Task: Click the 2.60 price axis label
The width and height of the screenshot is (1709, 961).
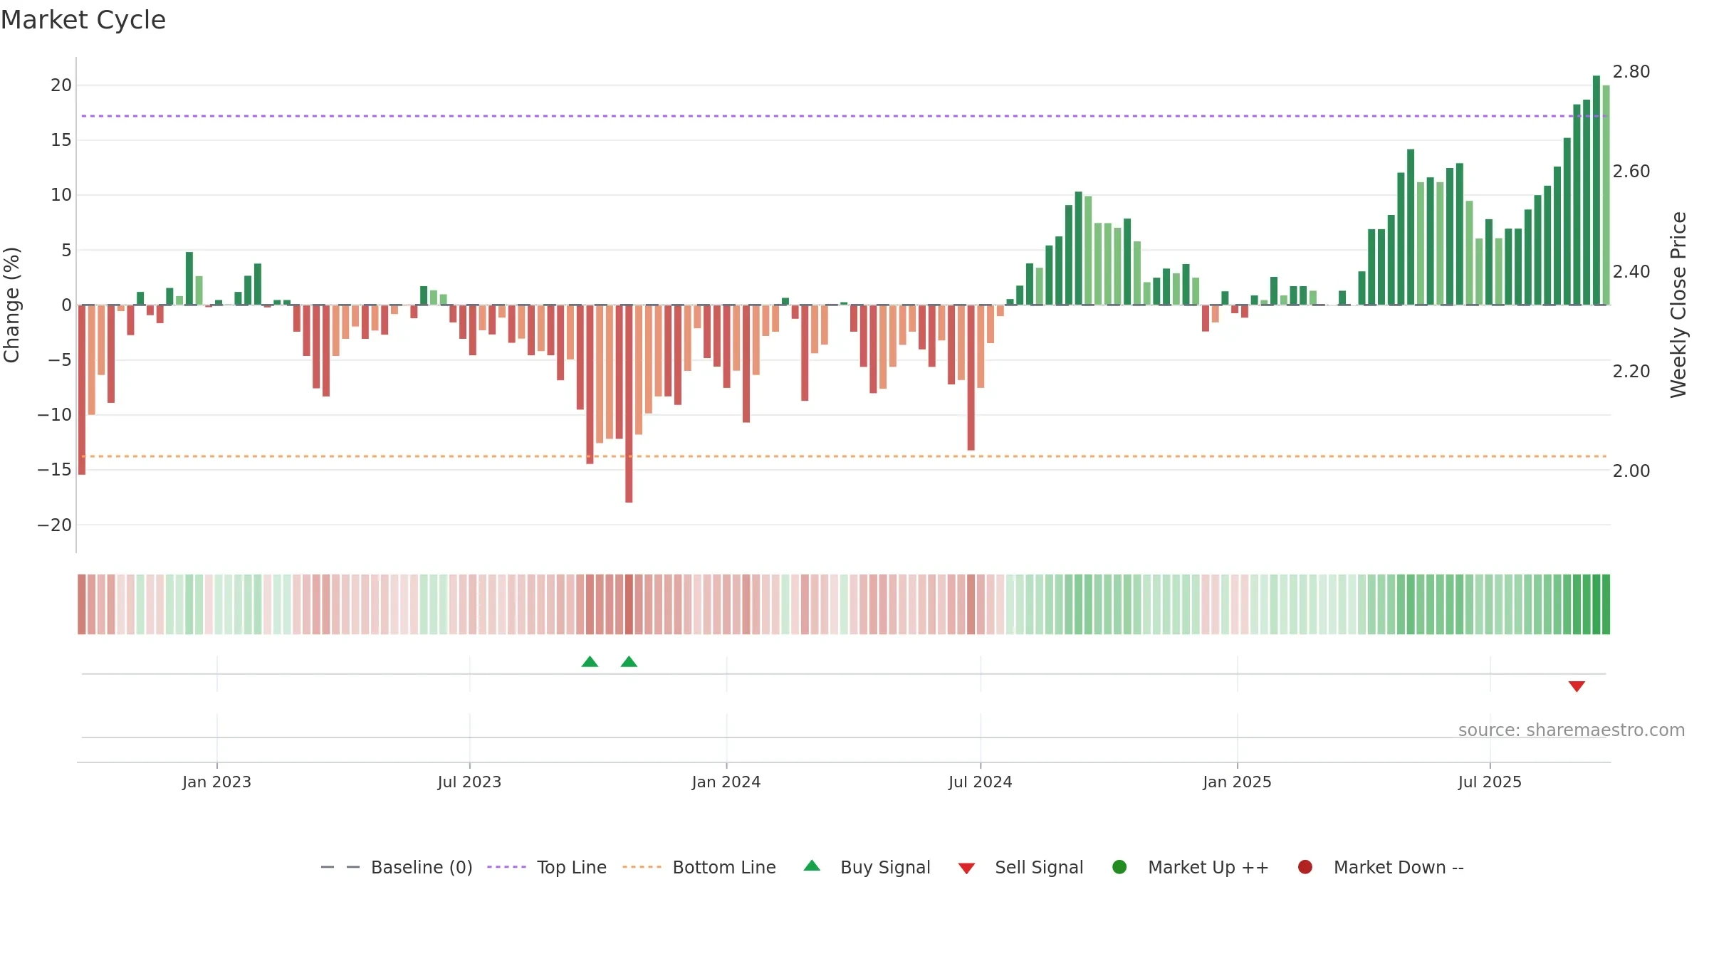Action: (x=1631, y=172)
